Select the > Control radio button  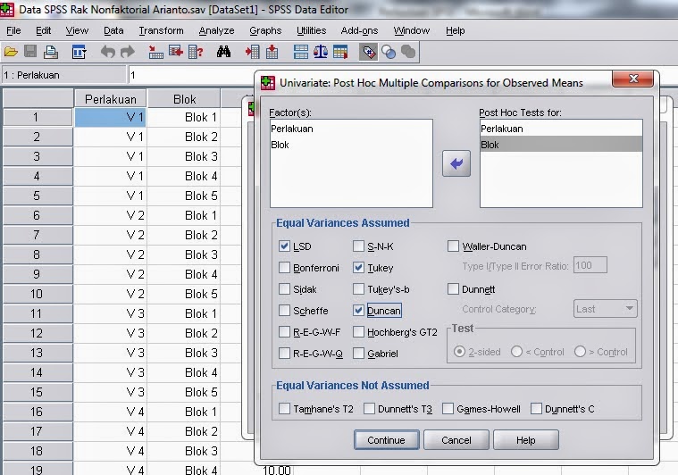click(x=580, y=352)
